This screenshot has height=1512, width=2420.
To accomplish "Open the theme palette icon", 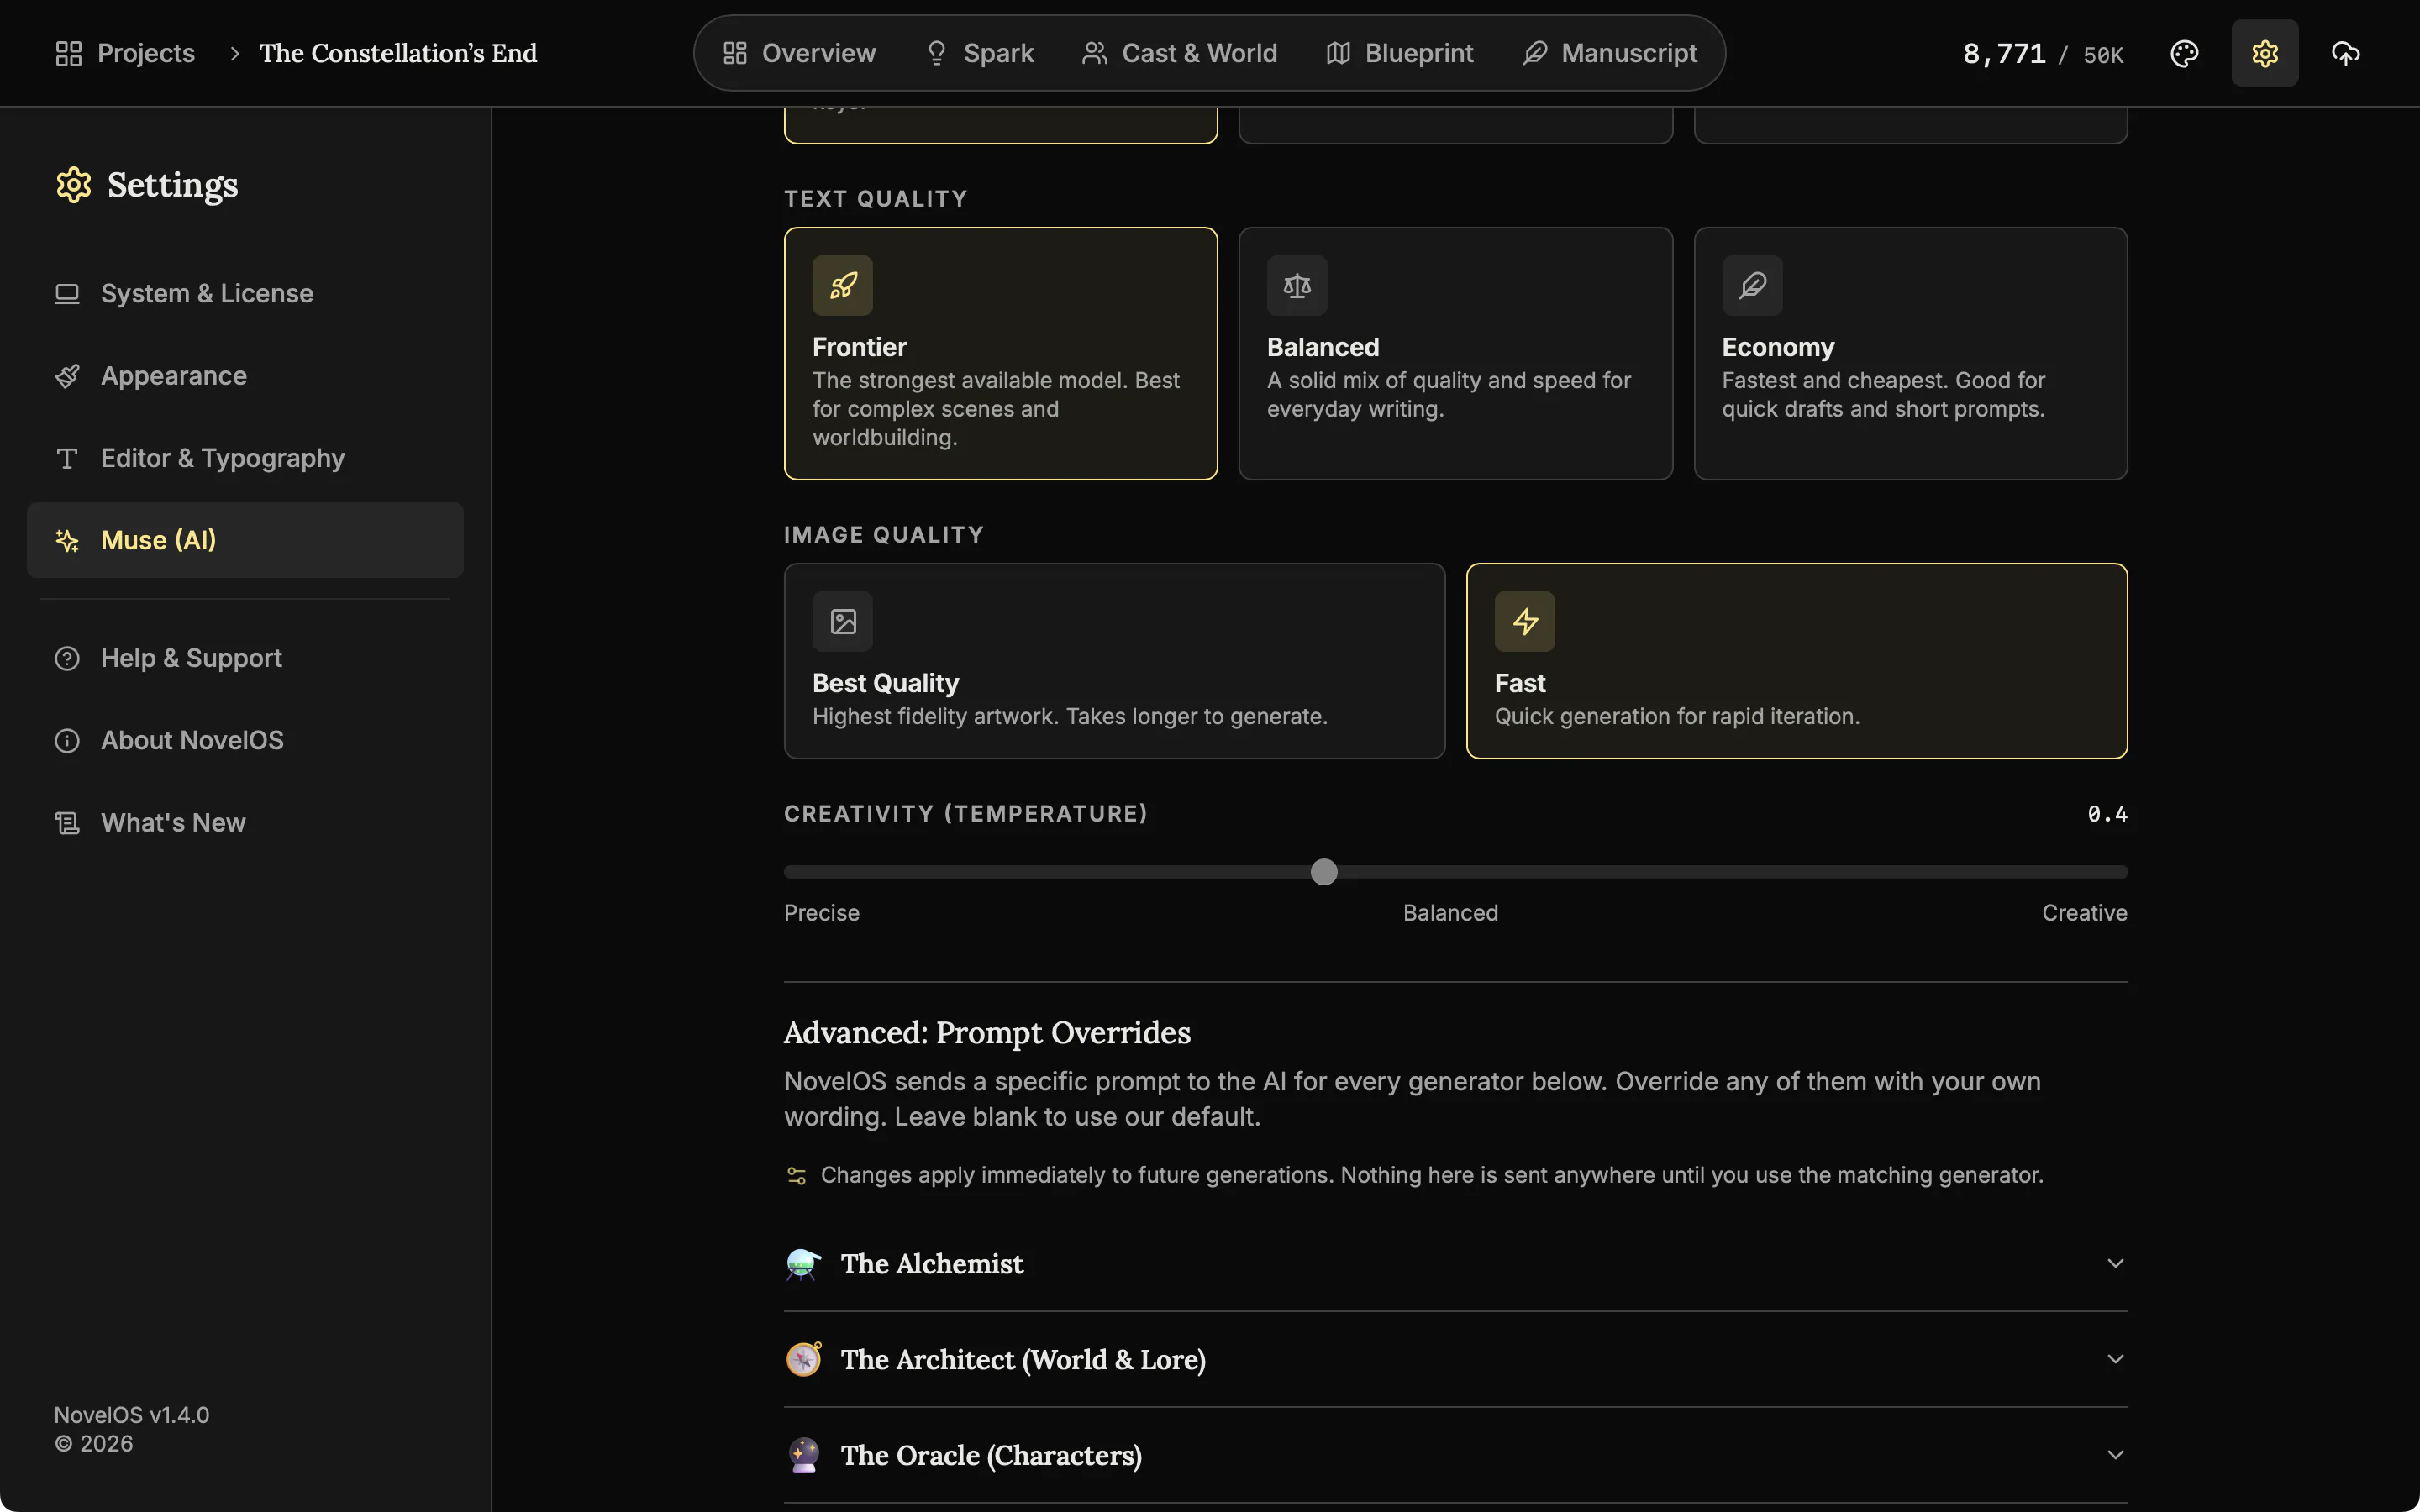I will click(2184, 53).
